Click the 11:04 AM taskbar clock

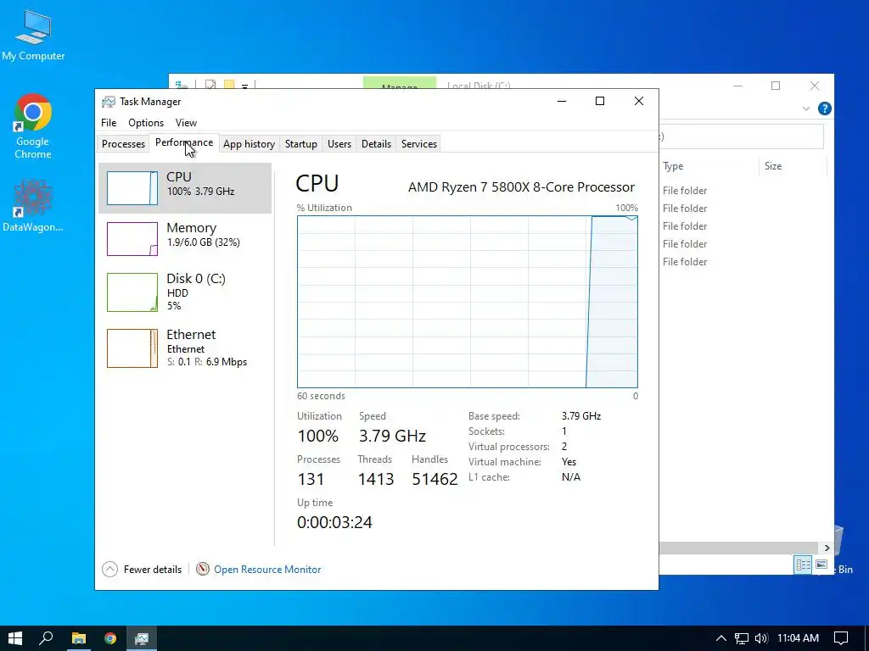coord(798,638)
